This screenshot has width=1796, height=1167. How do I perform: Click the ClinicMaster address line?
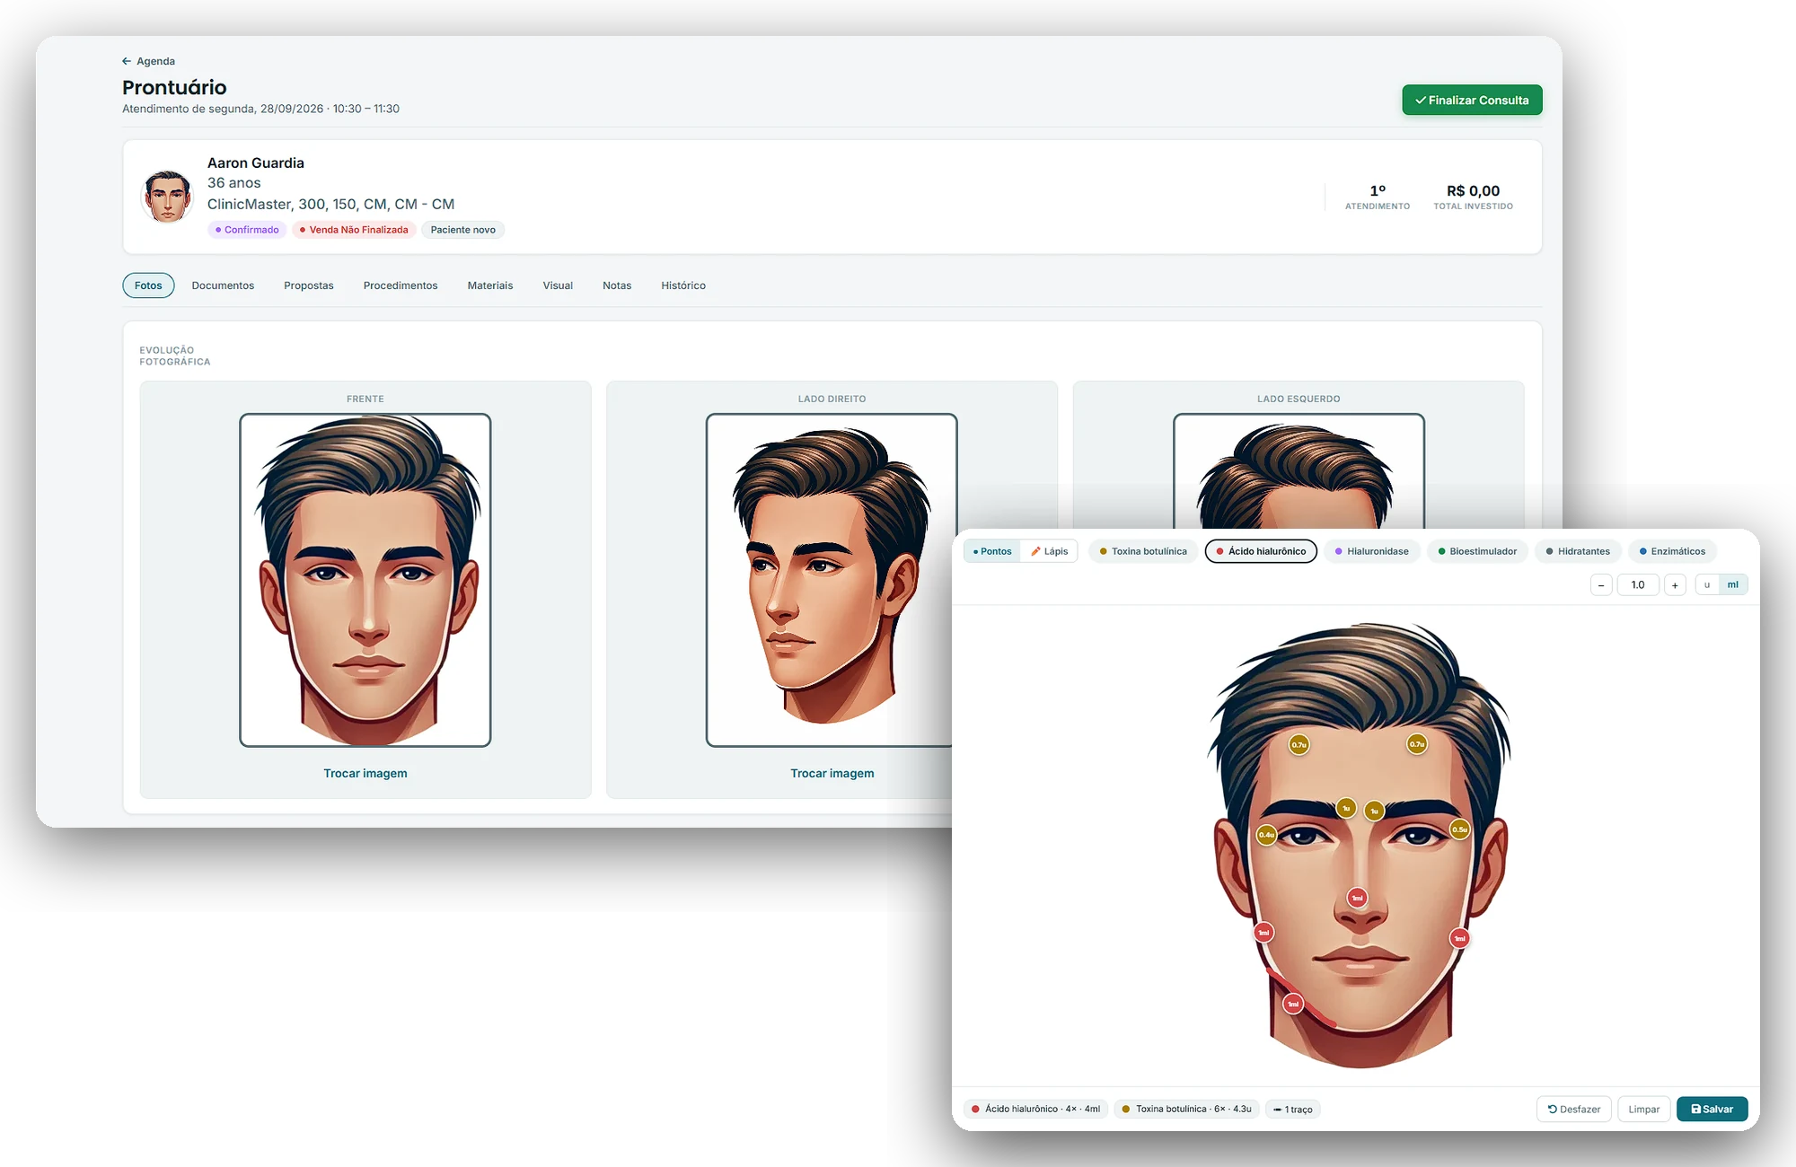(330, 204)
